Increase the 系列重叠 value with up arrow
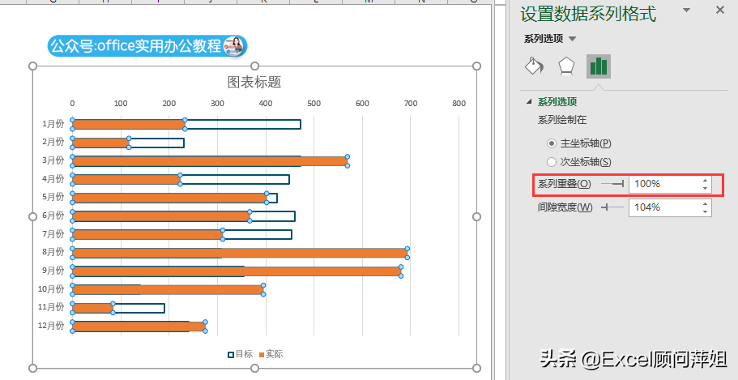The image size is (738, 380). (705, 181)
